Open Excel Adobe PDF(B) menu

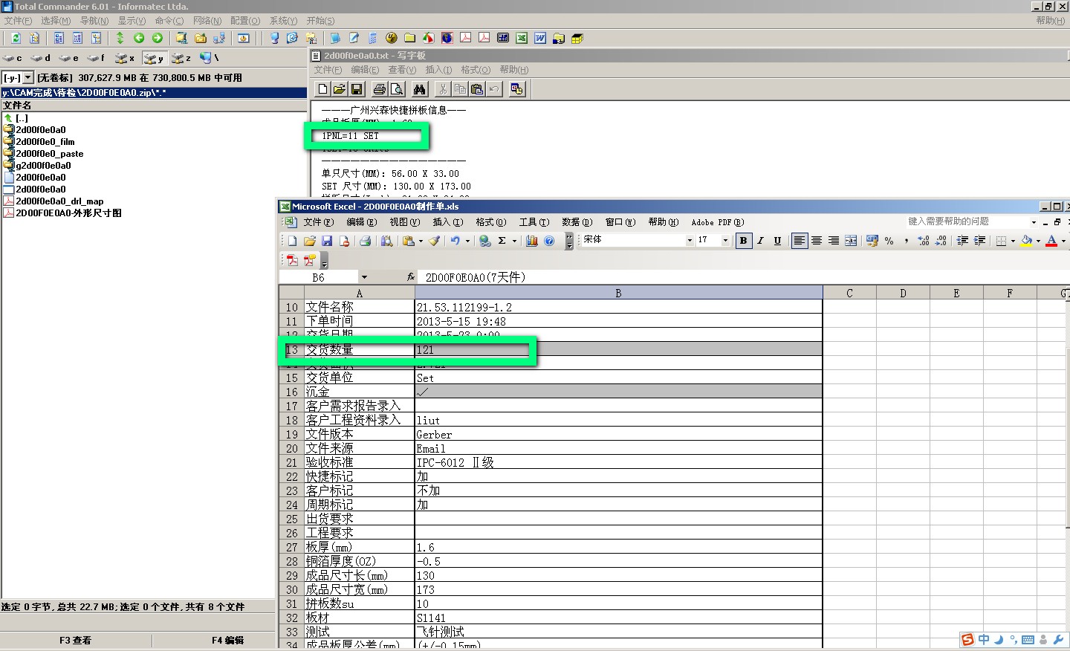[x=718, y=222]
